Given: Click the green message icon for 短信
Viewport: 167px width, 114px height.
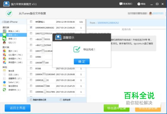Looking at the screenshot, I should 4,35.
